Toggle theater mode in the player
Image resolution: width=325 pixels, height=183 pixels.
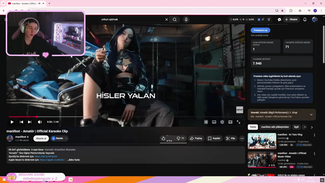(x=230, y=122)
